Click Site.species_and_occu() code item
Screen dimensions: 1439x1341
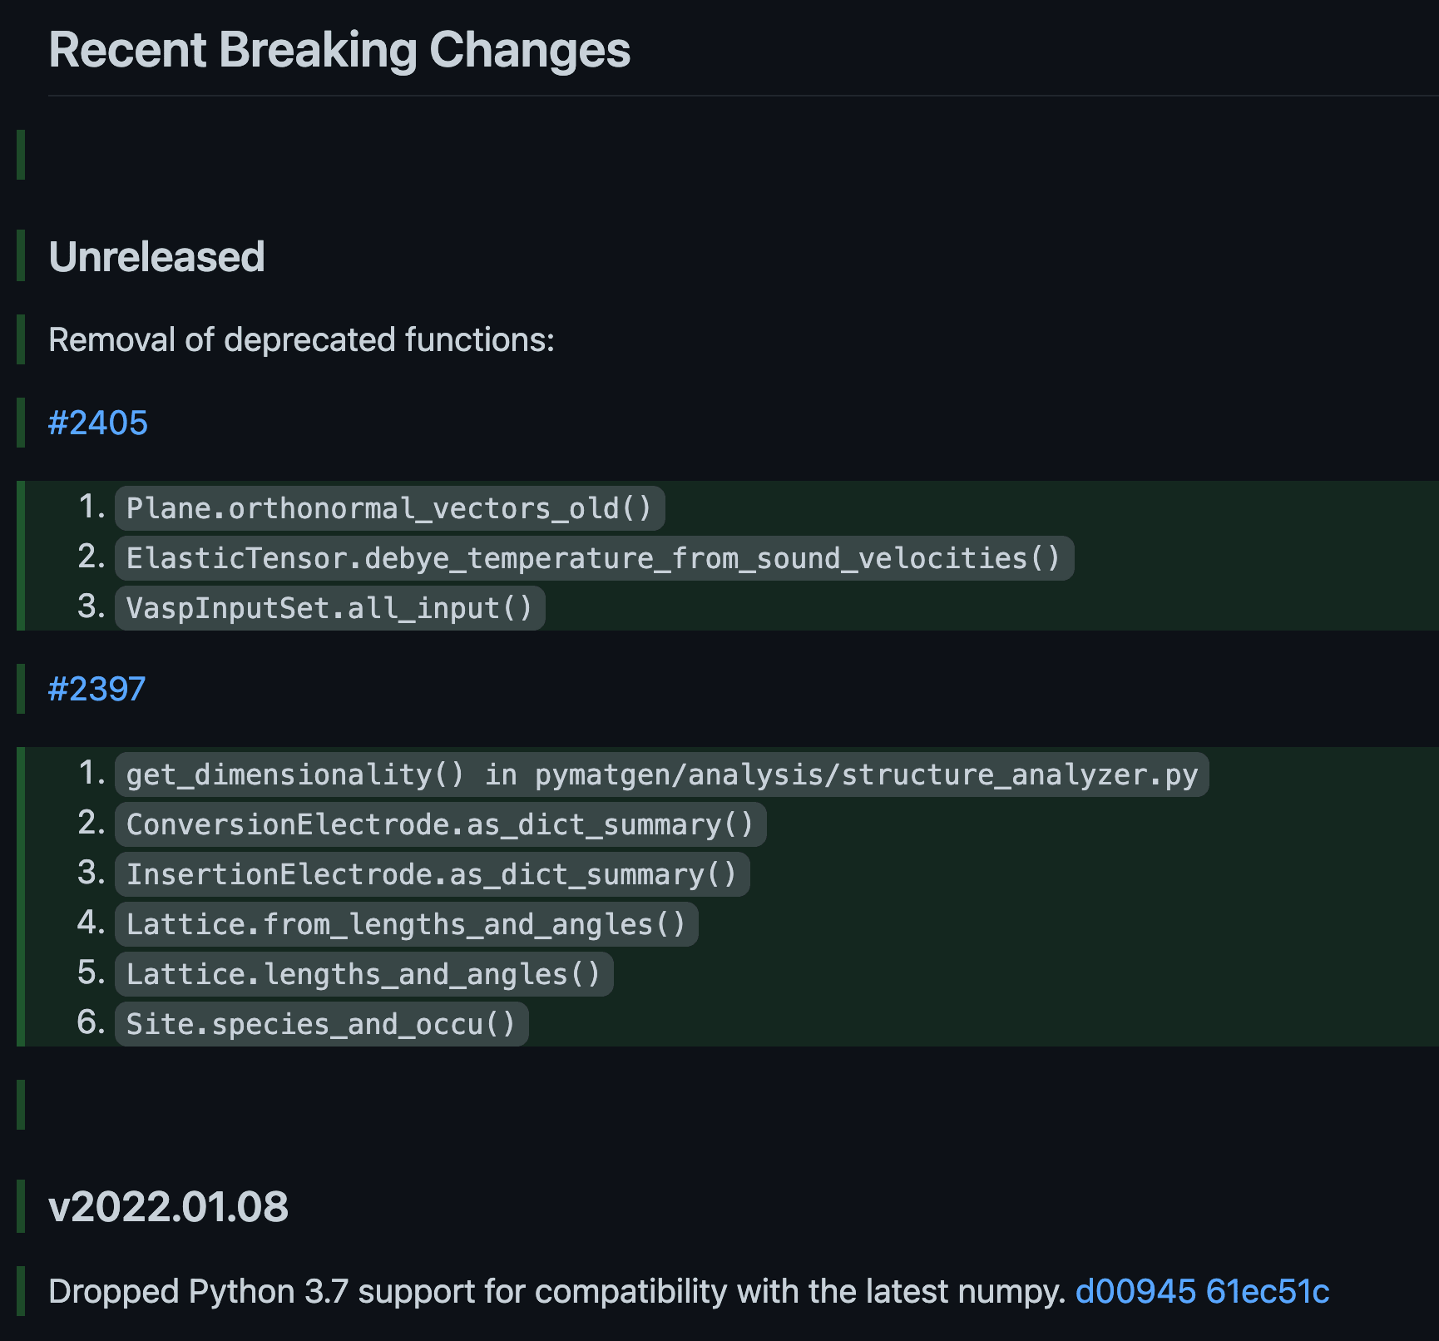tap(321, 1024)
